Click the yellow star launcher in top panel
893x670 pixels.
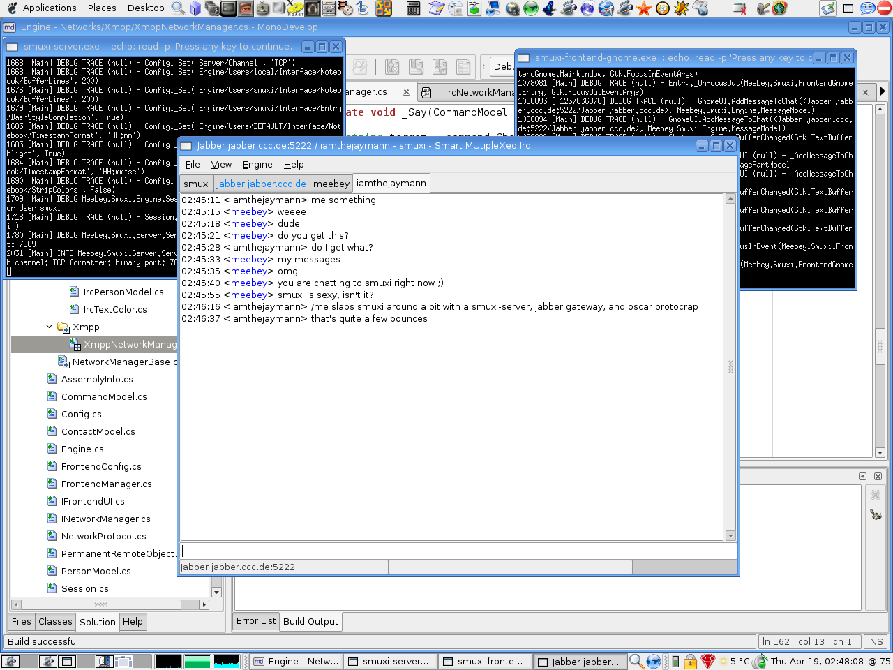643,8
